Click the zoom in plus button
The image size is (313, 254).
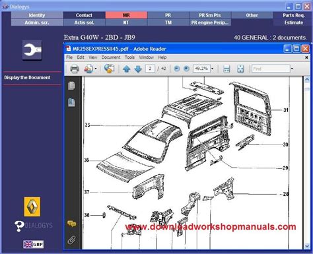[186, 69]
